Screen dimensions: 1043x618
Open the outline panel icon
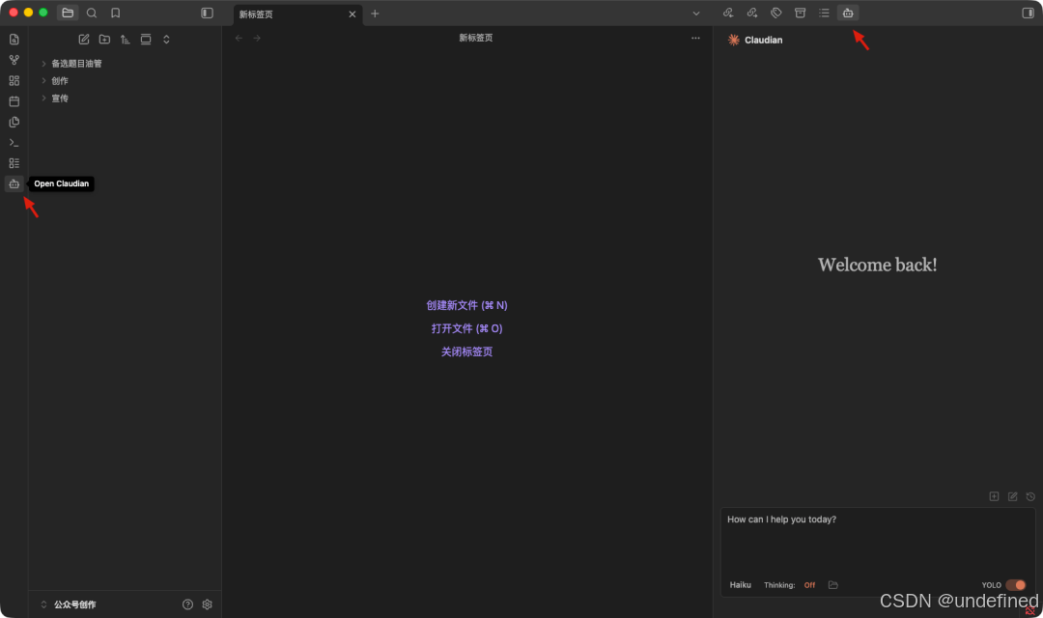(824, 13)
